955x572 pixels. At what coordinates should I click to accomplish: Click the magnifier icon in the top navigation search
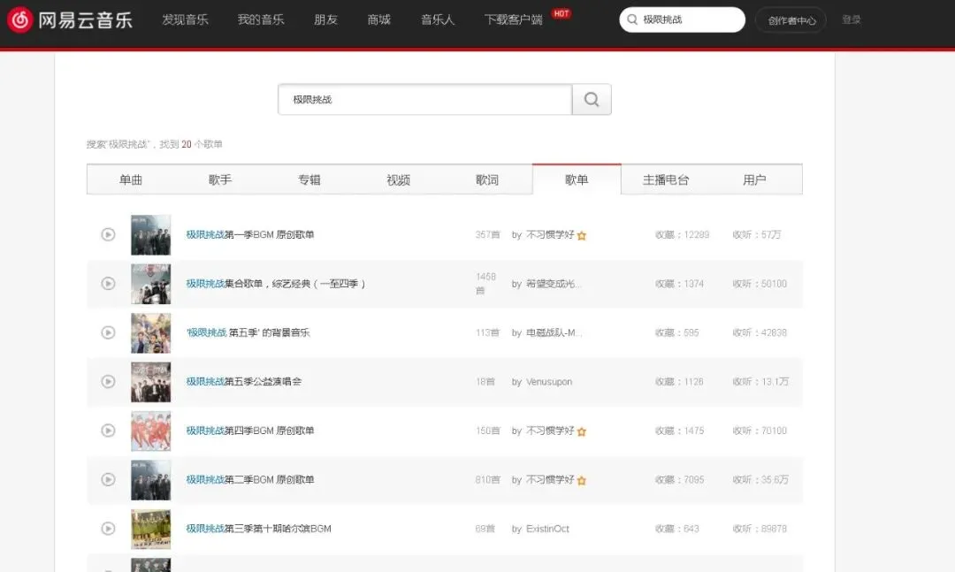[632, 19]
